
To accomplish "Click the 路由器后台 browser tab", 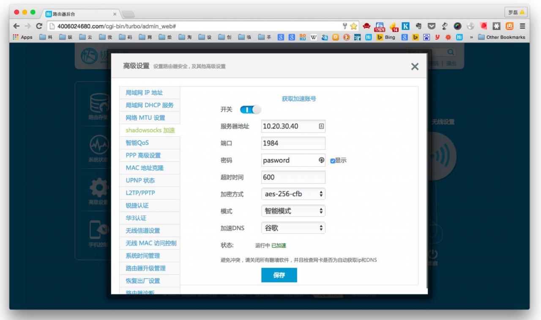I will coord(80,14).
